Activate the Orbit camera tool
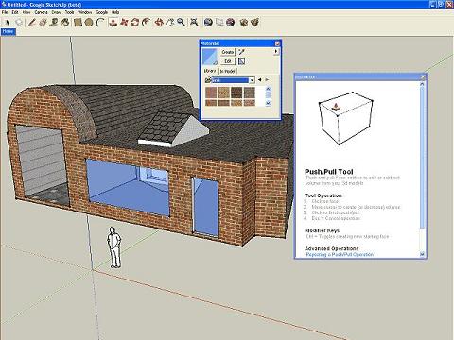This screenshot has height=340, width=454. (159, 23)
